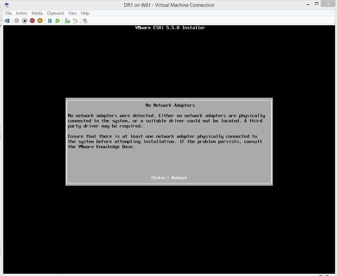Image resolution: width=337 pixels, height=276 pixels.
Task: Open the View menu
Action: (72, 13)
